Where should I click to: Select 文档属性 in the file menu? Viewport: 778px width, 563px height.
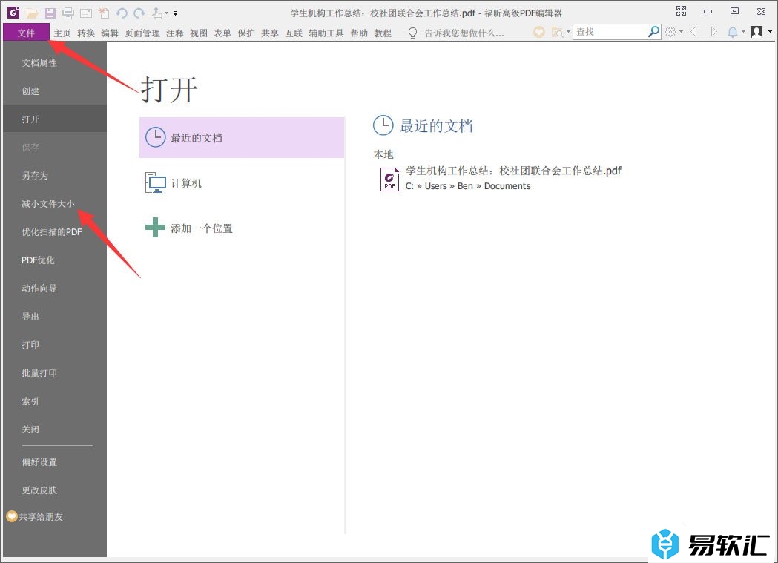coord(55,63)
